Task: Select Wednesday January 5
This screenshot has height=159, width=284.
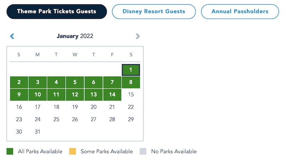Action: (x=75, y=82)
